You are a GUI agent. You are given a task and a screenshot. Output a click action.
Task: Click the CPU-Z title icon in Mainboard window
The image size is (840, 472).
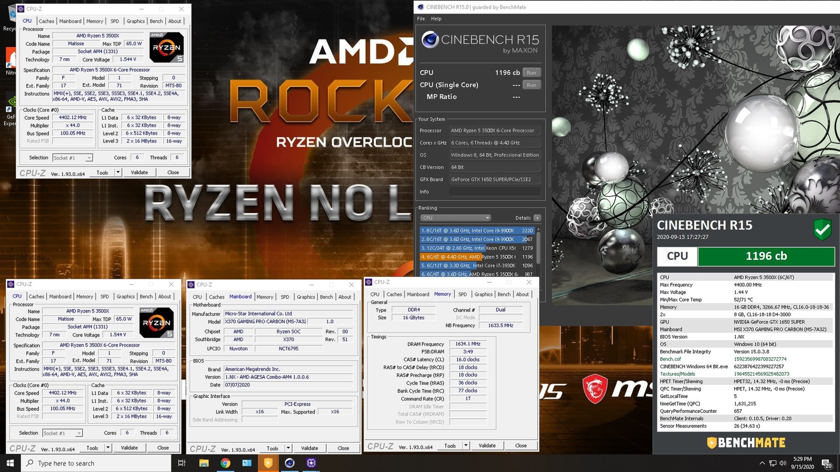(191, 285)
